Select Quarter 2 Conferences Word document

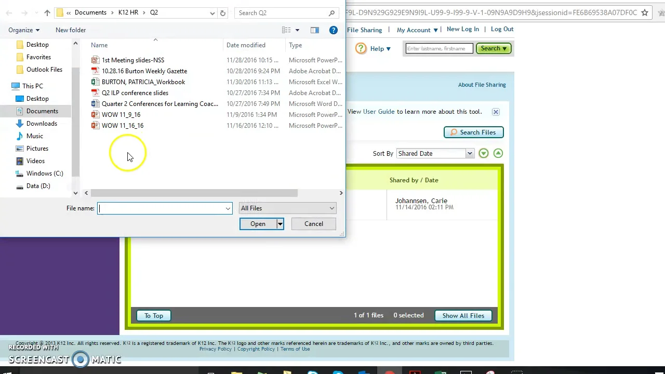coord(160,104)
